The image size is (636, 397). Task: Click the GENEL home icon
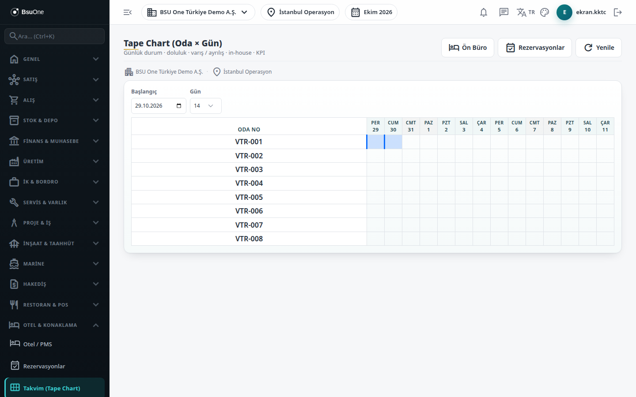pos(14,59)
